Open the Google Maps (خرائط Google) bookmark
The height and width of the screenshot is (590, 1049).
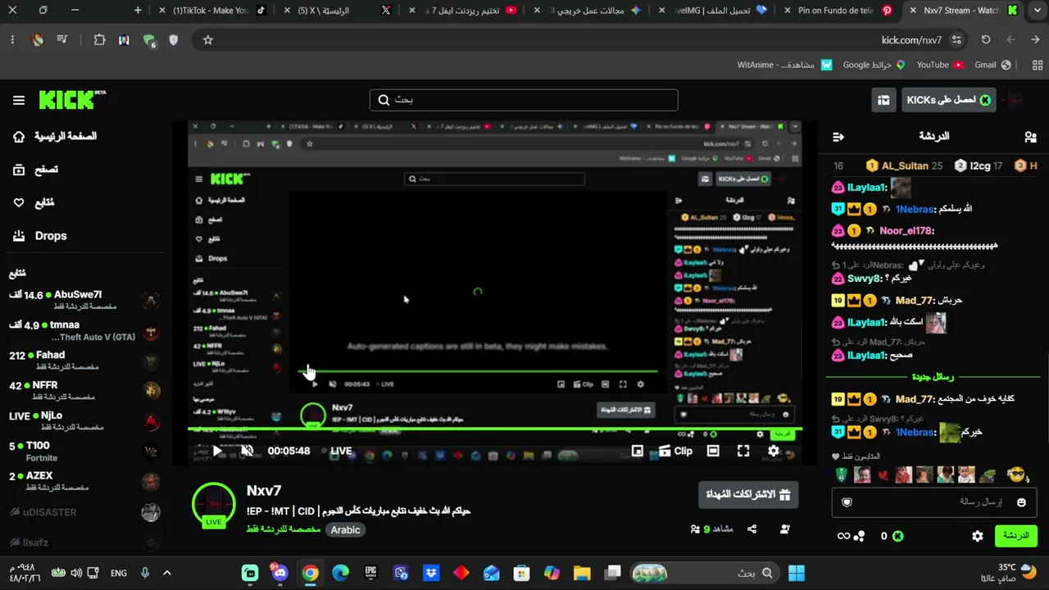pos(874,65)
